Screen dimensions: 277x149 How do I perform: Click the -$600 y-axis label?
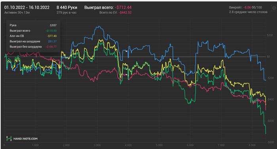pos(270,121)
